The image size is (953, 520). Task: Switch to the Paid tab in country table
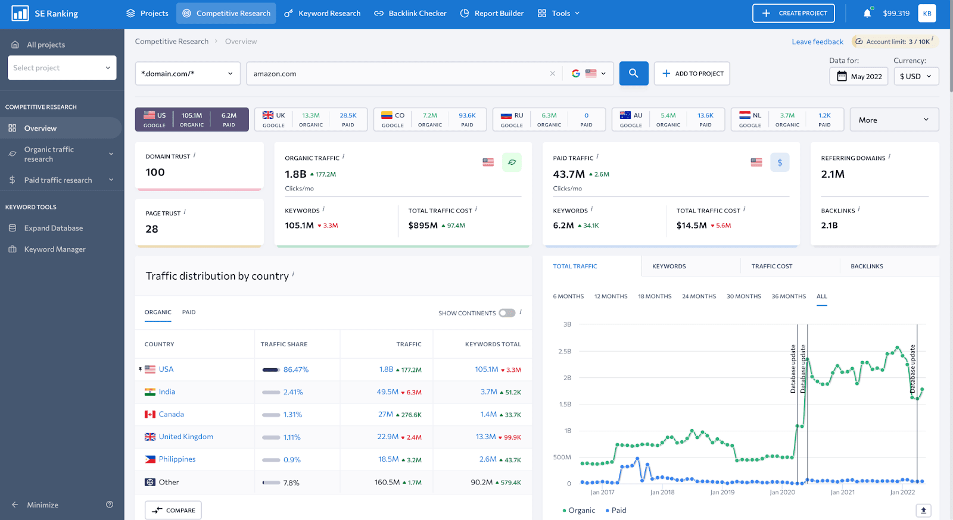(189, 312)
